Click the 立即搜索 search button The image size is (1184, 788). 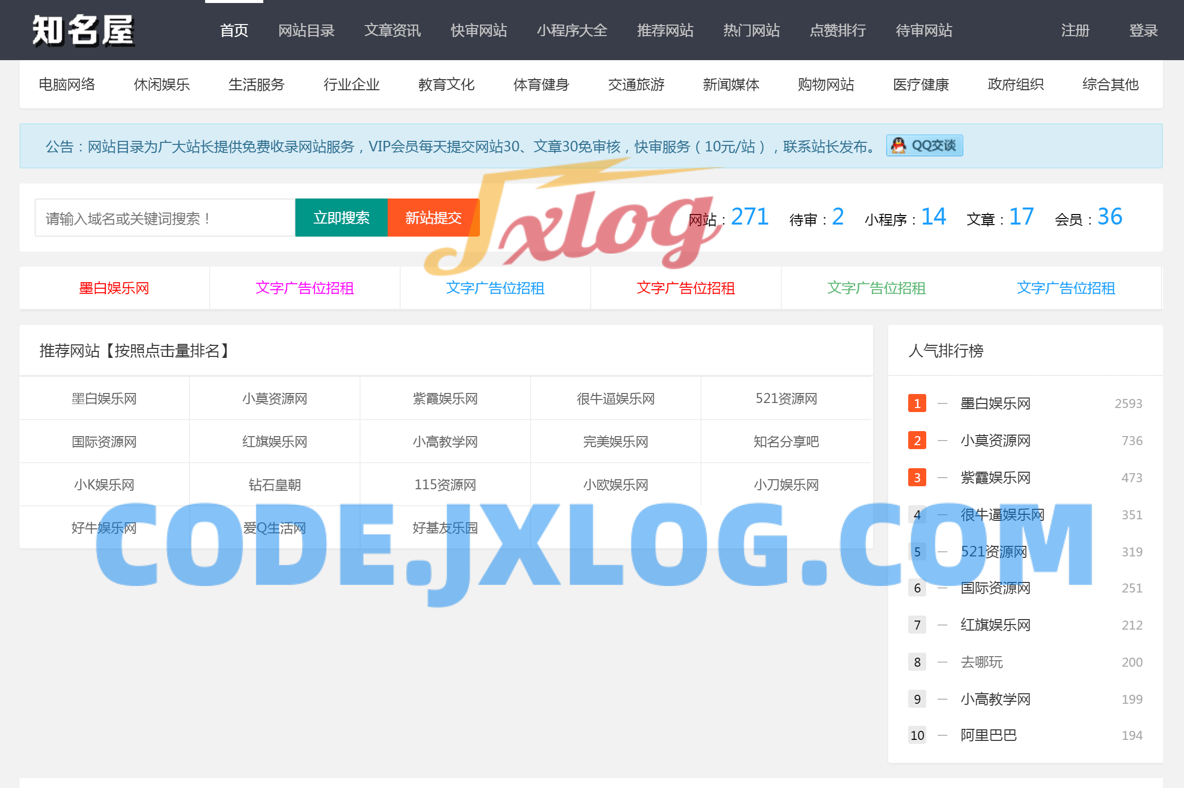pos(342,217)
